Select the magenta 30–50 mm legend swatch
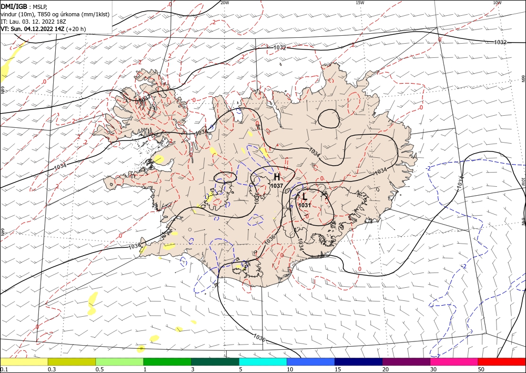This screenshot has width=526, height=373. point(454,361)
